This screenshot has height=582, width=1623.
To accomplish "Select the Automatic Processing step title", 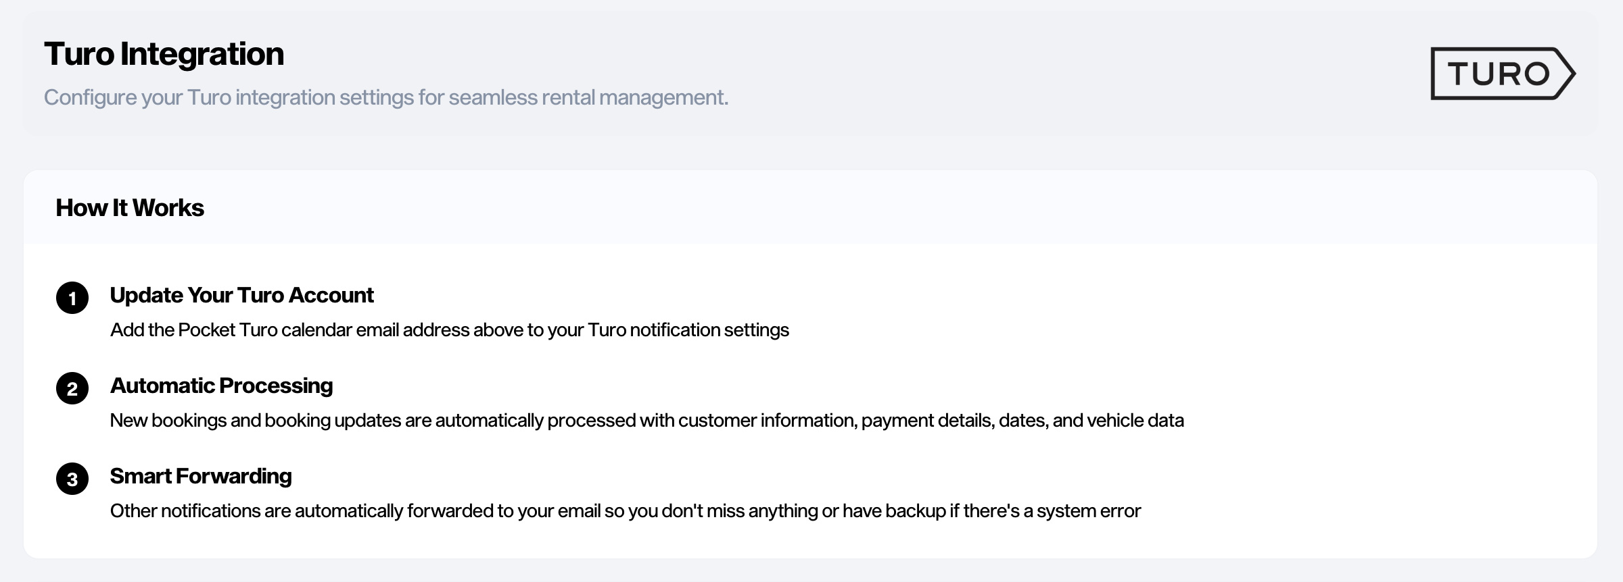I will [x=221, y=386].
